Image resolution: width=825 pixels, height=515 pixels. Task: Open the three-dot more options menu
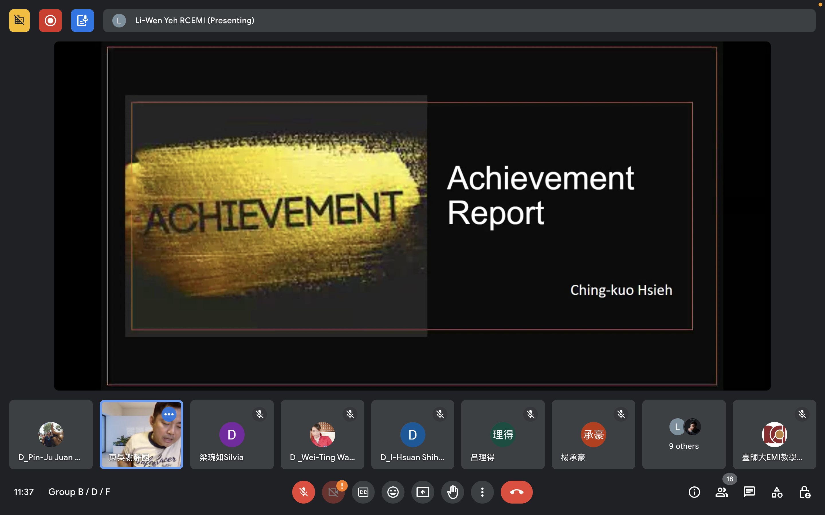(x=482, y=492)
